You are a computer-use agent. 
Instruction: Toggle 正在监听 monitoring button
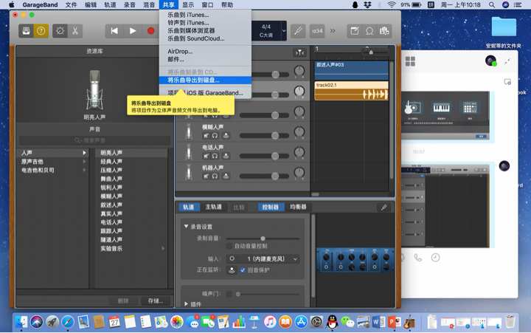pos(232,270)
